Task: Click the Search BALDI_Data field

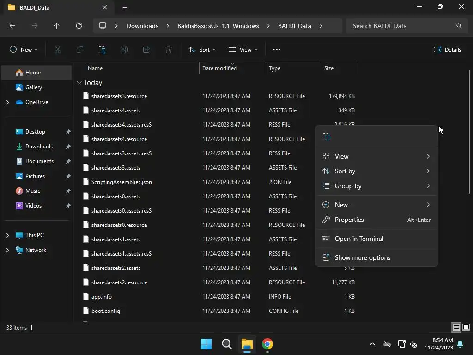Action: click(407, 26)
